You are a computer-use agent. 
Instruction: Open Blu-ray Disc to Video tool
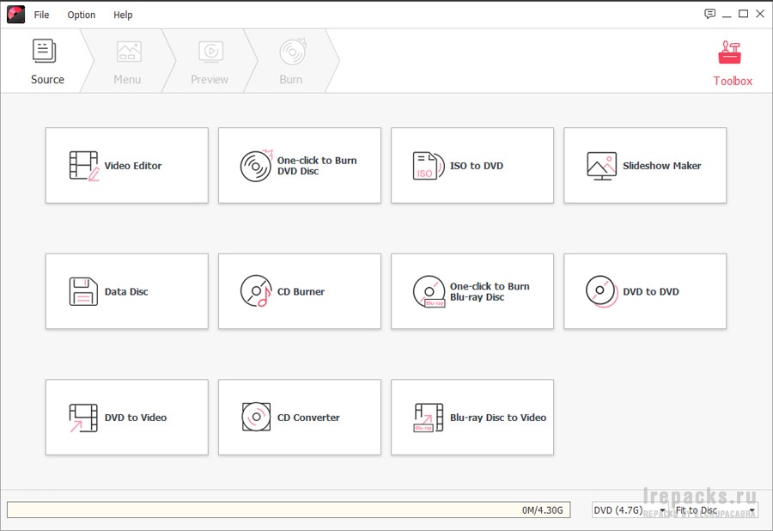click(472, 418)
